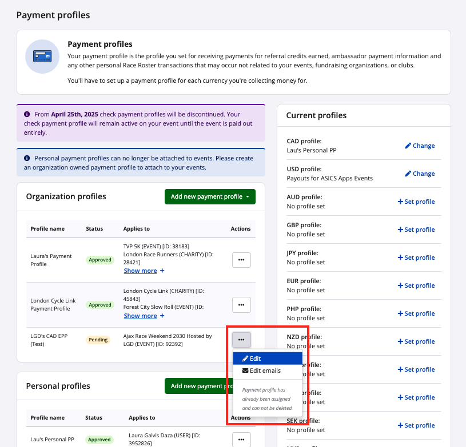The width and height of the screenshot is (466, 447).
Task: Click the info icon in purple check notice
Action: click(x=27, y=114)
